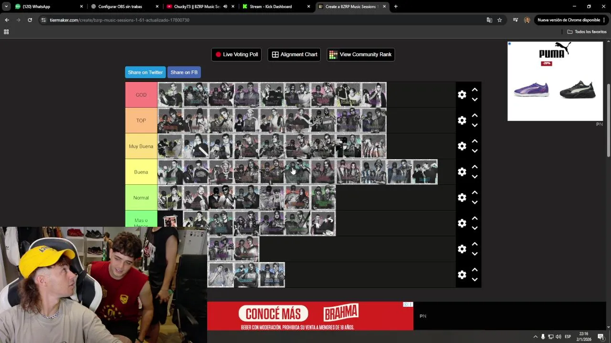
Task: Open Todos los favoritos folder
Action: 587,32
